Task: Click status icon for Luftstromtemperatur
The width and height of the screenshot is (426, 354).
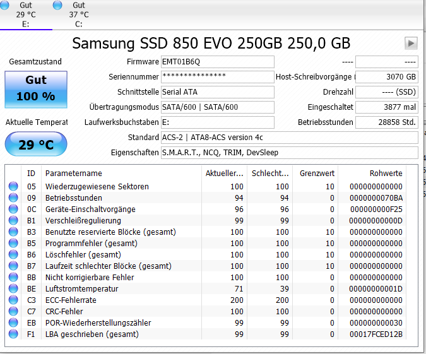Action: 13,288
